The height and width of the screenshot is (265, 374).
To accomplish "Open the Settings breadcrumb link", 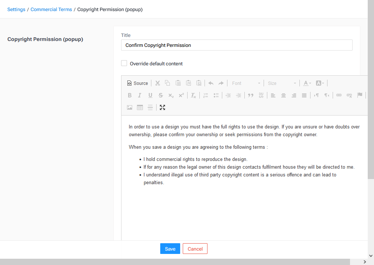I will pos(16,10).
